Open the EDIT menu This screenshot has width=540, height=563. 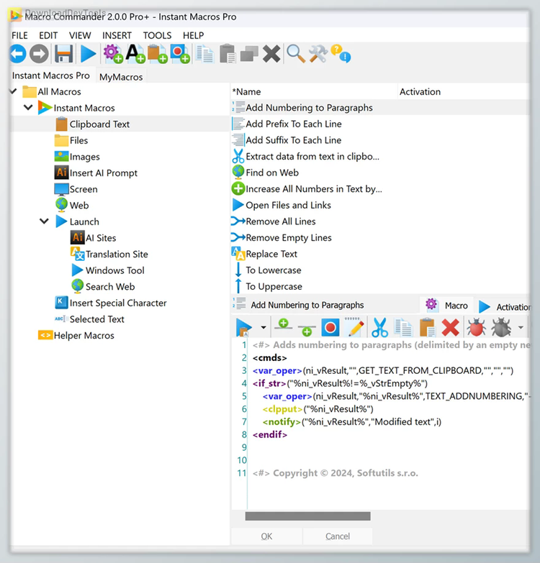coord(48,35)
